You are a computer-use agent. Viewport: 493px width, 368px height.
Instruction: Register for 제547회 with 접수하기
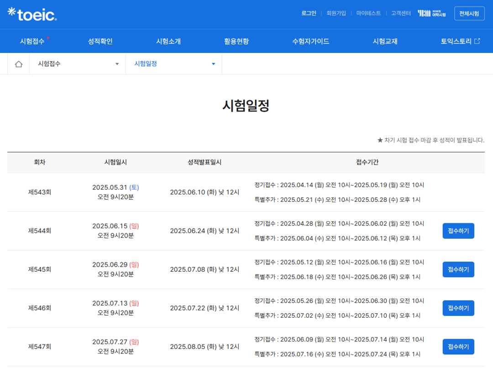458,347
